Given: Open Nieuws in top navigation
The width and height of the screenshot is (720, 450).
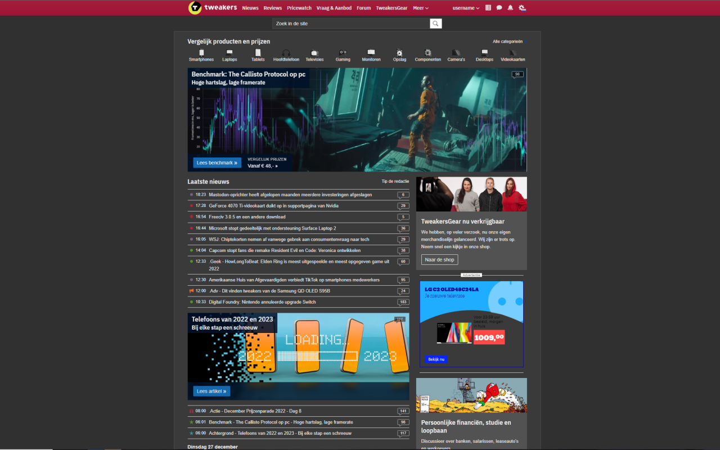Looking at the screenshot, I should (x=250, y=8).
